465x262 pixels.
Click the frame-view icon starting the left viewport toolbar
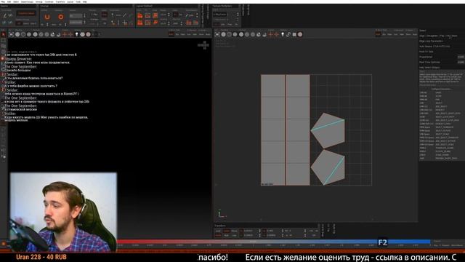(12, 34)
